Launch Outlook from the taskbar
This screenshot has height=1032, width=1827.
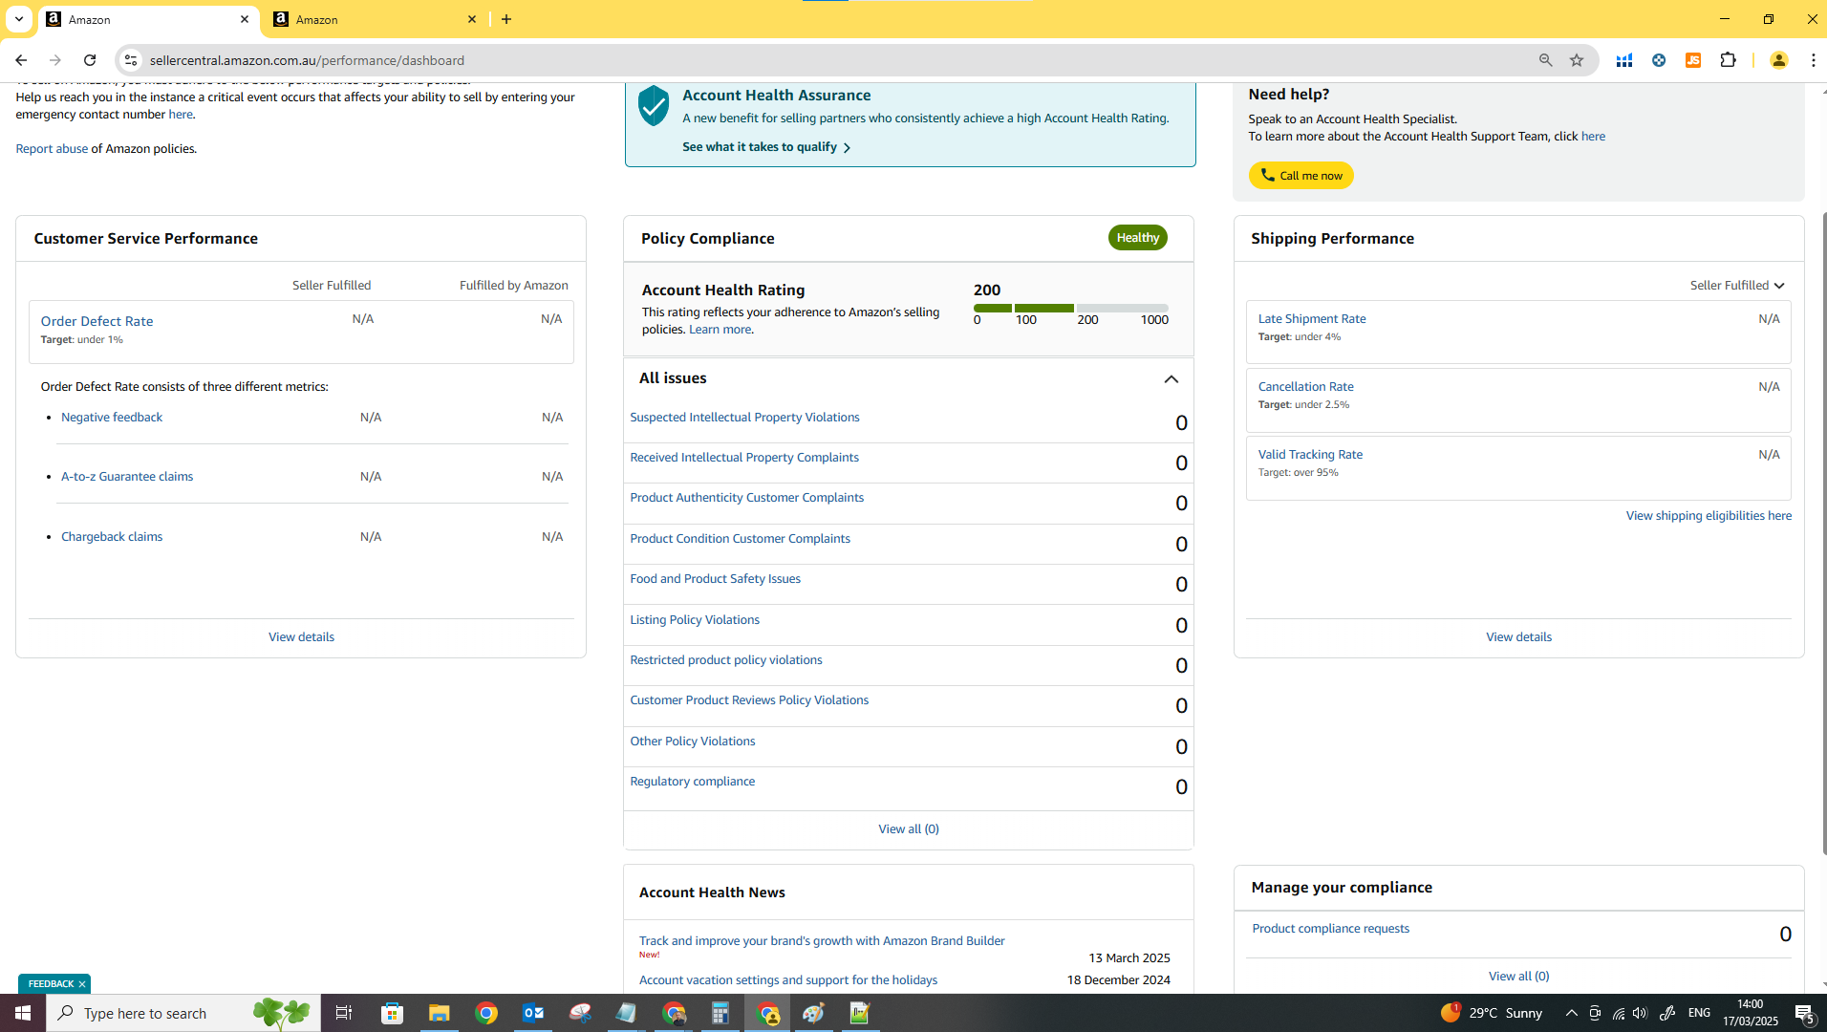[533, 1013]
